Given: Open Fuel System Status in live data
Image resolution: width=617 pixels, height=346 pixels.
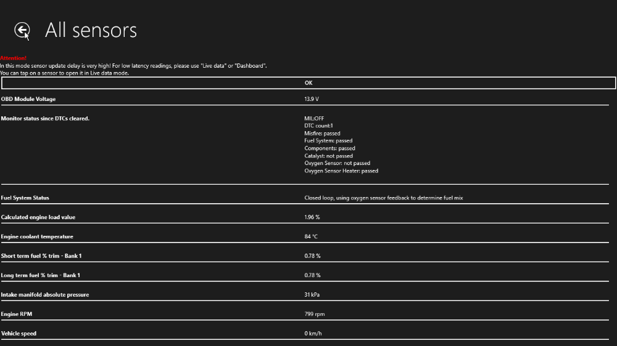Looking at the screenshot, I should 25,198.
